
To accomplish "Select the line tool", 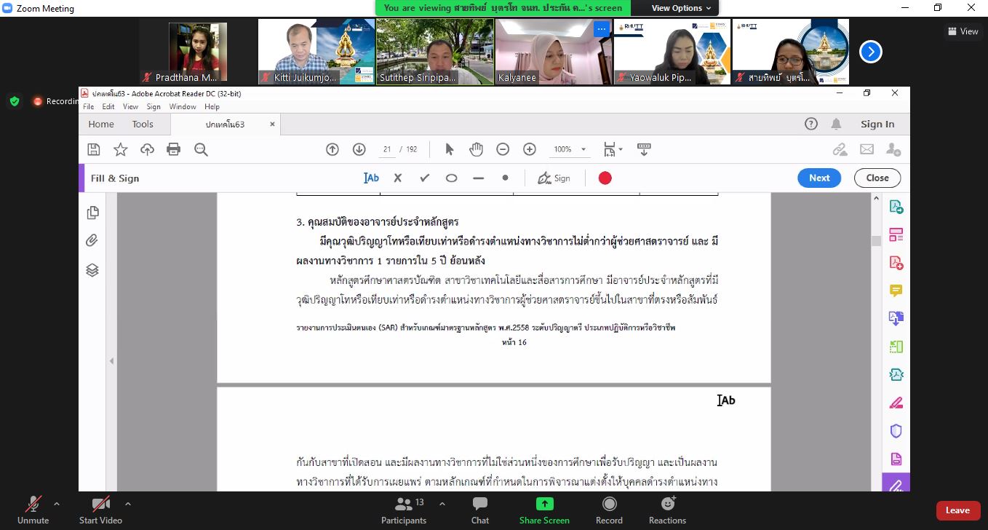I will coord(478,178).
